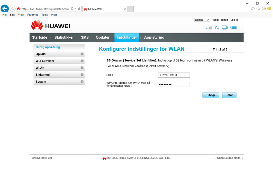Go to the Startside tab
Viewport: 273px width, 183px height.
40,38
